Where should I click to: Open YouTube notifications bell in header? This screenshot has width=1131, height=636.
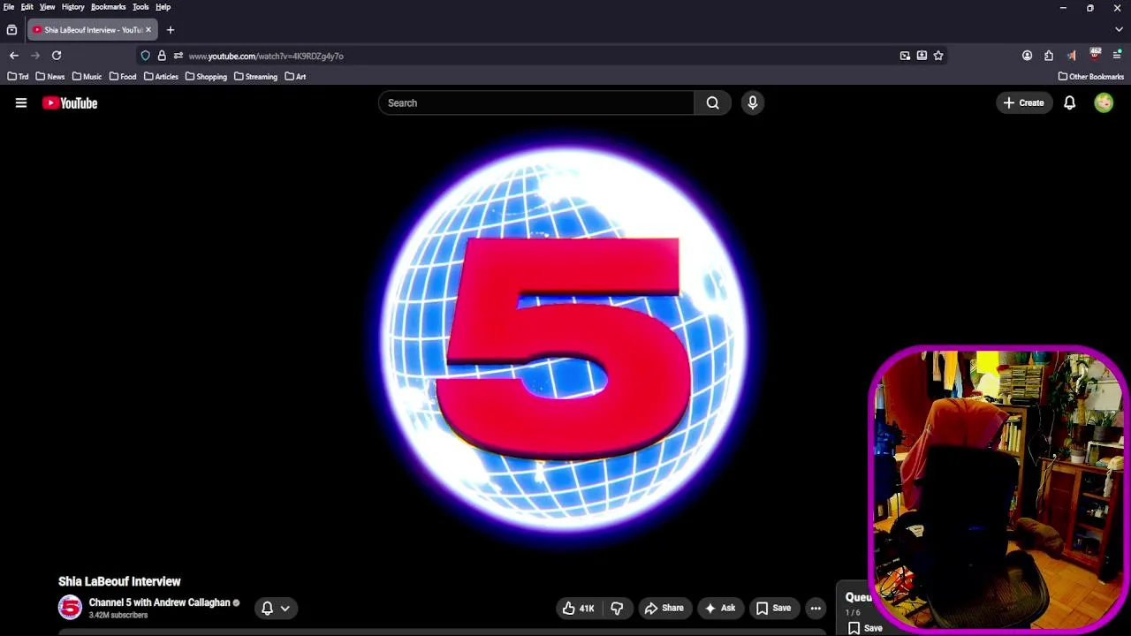(1069, 103)
